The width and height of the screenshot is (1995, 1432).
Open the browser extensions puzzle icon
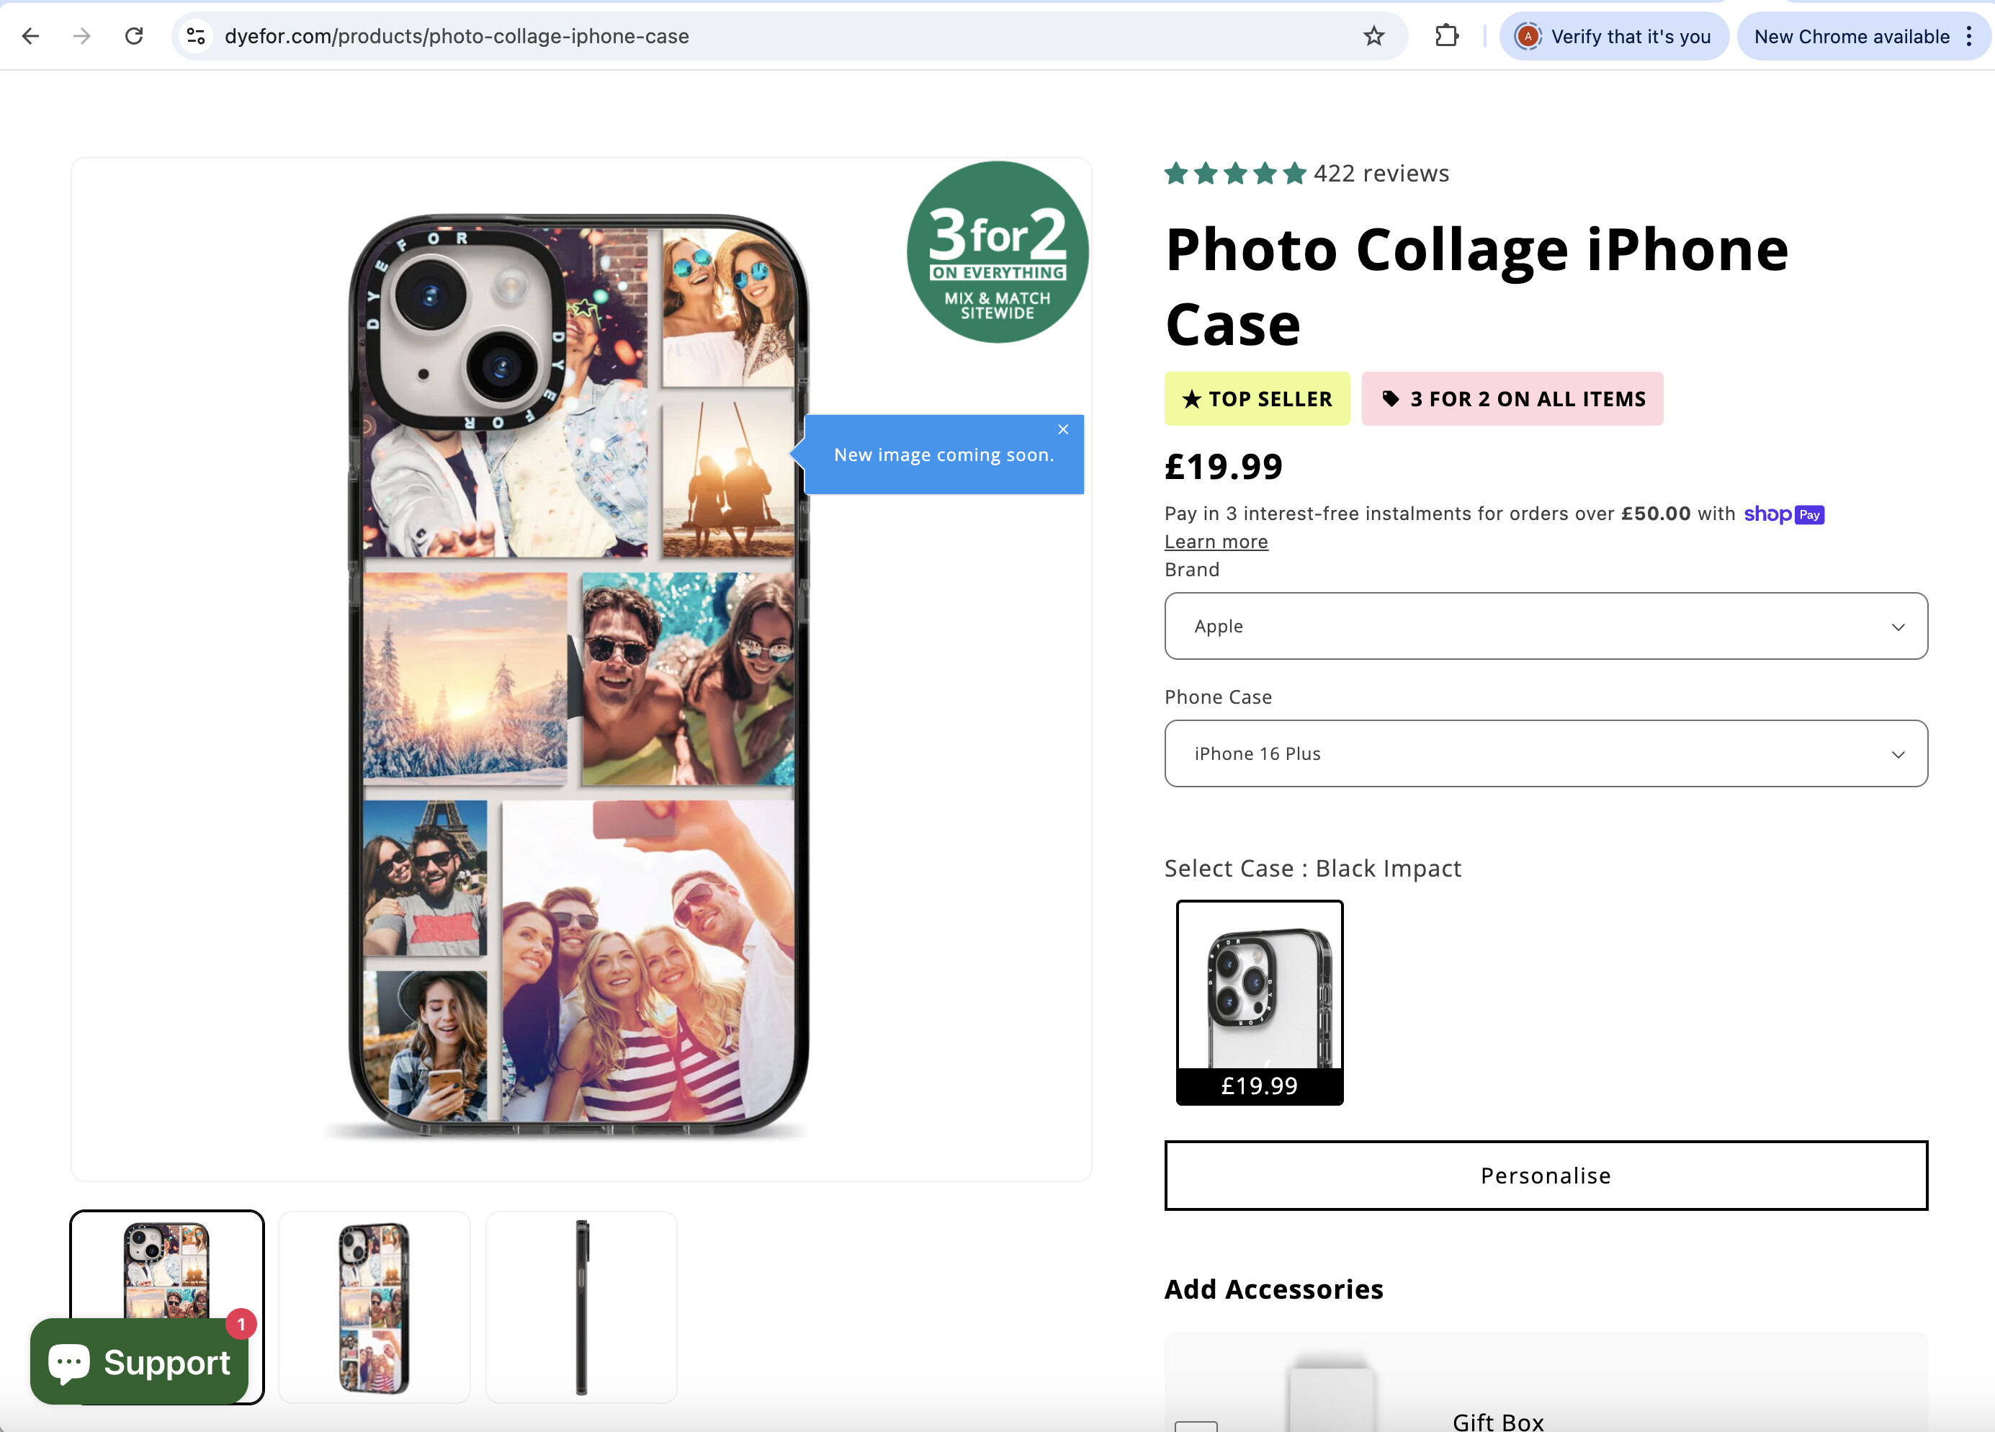[1446, 36]
